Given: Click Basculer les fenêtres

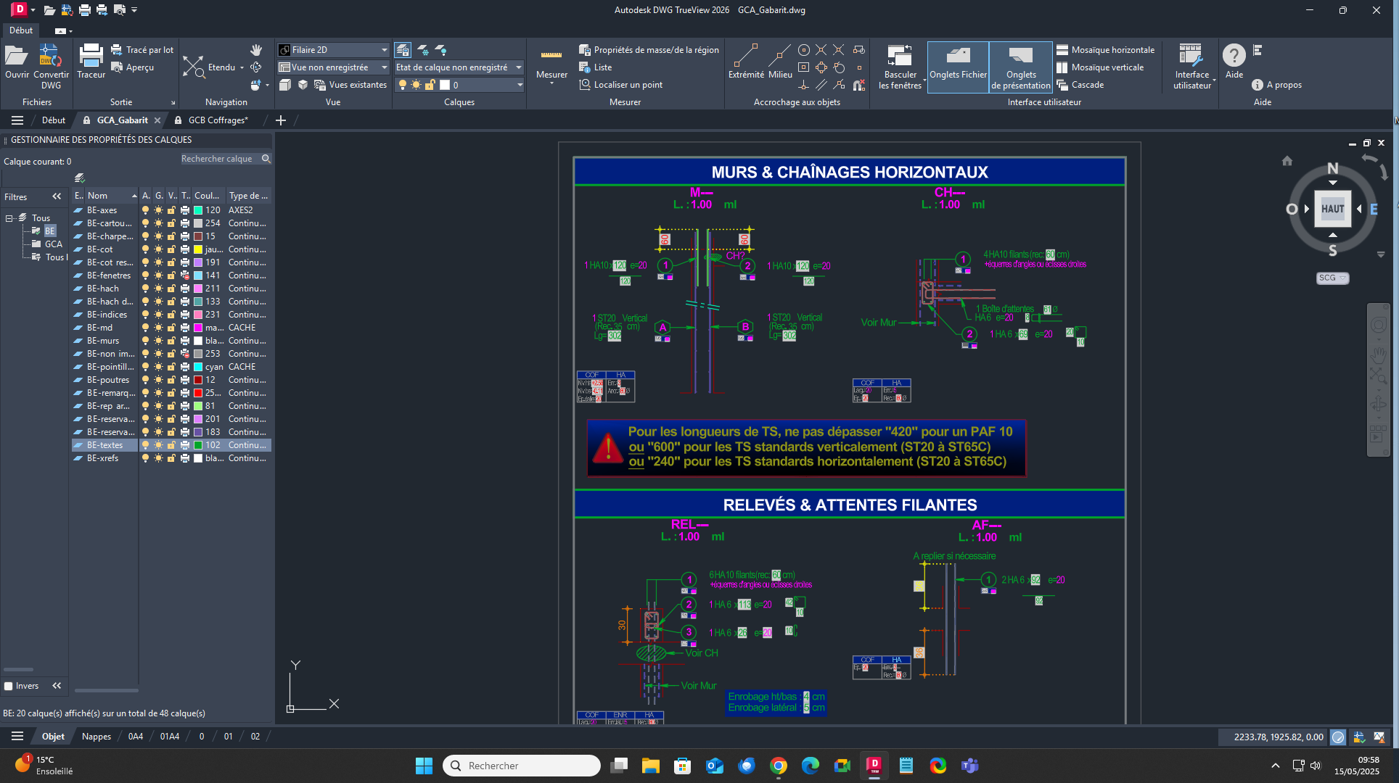Looking at the screenshot, I should (x=900, y=67).
